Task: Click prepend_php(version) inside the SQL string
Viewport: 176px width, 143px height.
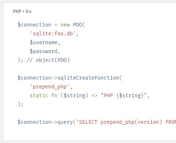Action: [x=131, y=122]
